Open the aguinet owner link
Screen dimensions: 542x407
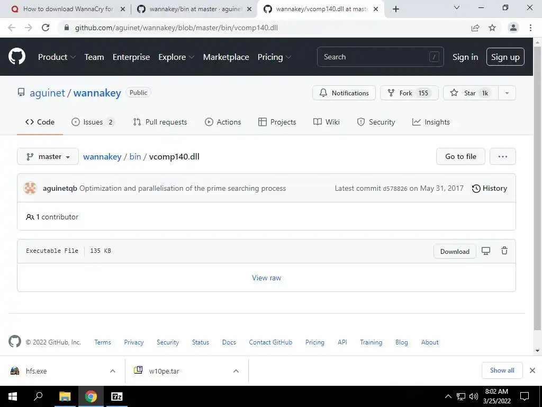(x=47, y=93)
